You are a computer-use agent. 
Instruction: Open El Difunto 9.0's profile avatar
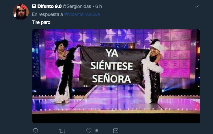[x=21, y=12]
